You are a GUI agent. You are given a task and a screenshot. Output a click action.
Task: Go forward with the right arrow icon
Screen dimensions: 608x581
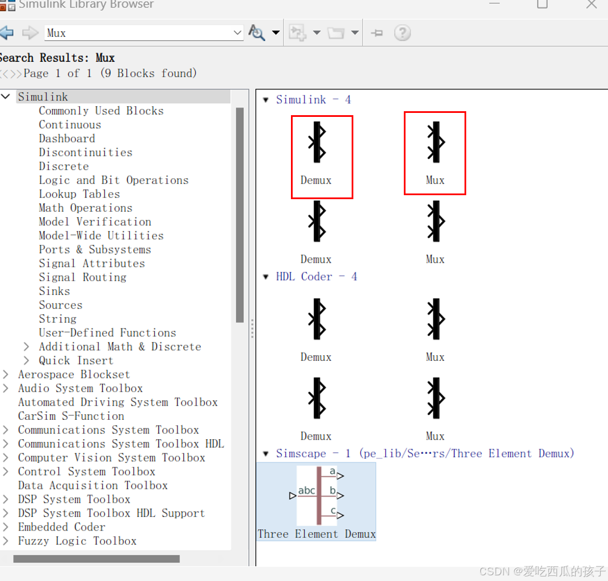[30, 32]
